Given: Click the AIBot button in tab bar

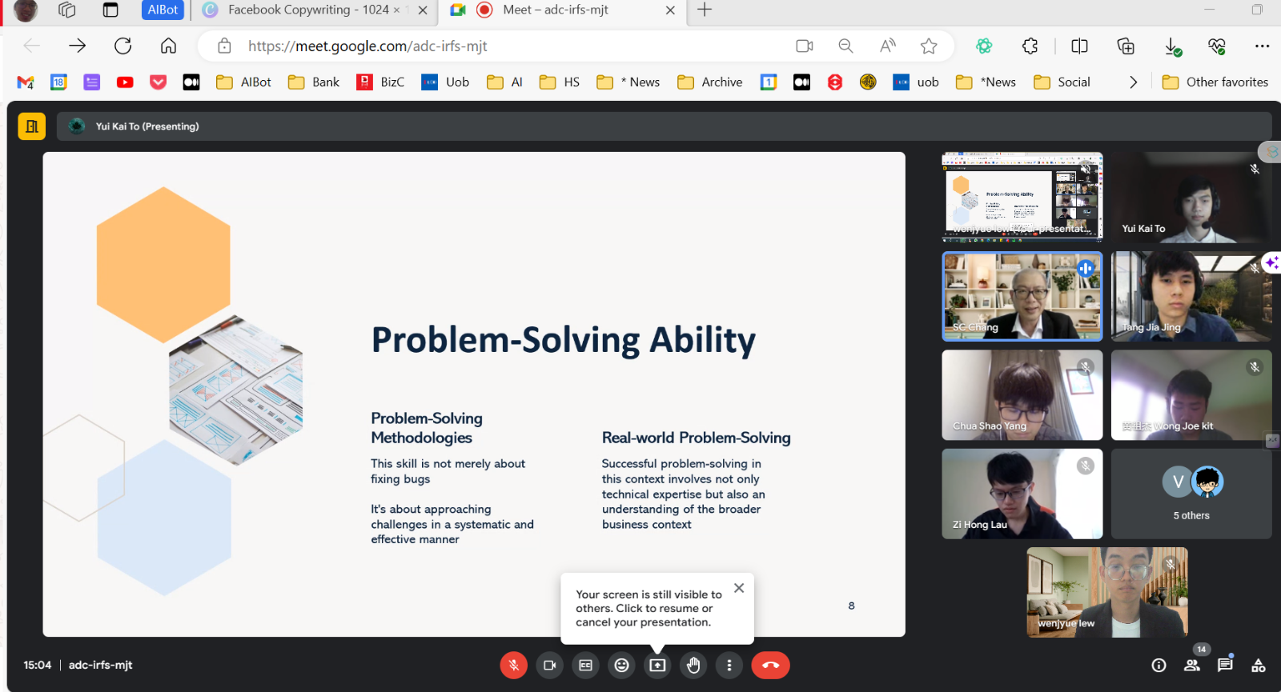Looking at the screenshot, I should point(163,10).
